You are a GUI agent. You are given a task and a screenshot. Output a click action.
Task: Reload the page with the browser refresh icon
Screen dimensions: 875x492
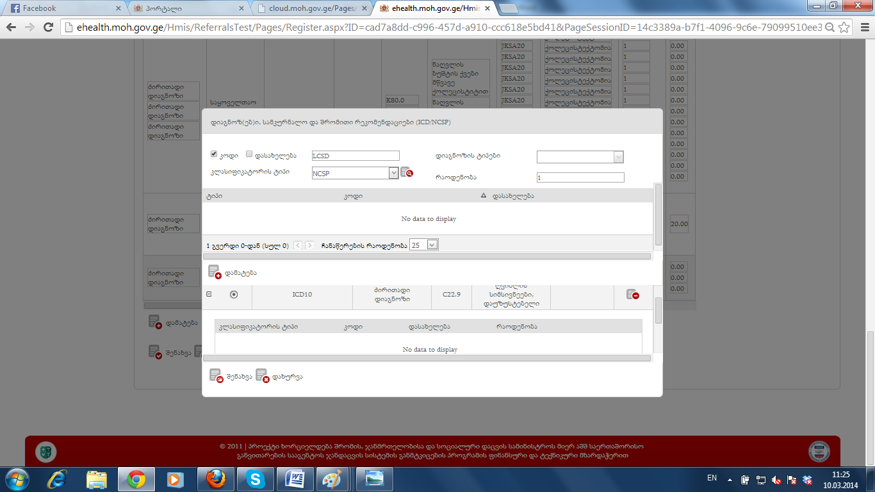48,28
